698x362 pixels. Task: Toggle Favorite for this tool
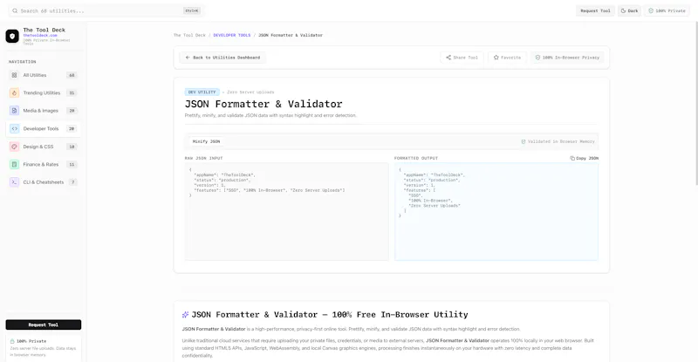tap(507, 58)
